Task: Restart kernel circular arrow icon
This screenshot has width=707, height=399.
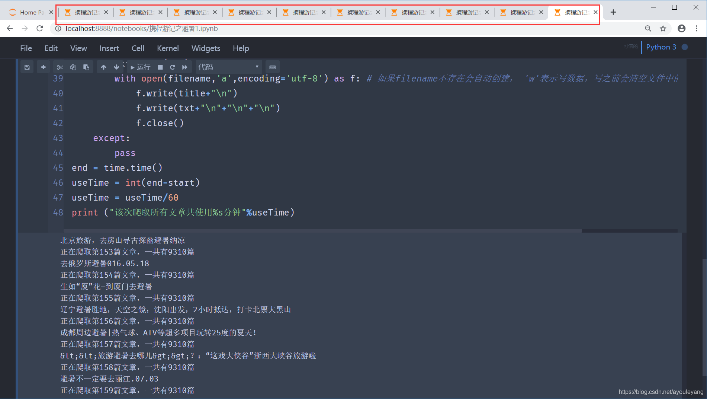Action: pos(173,67)
